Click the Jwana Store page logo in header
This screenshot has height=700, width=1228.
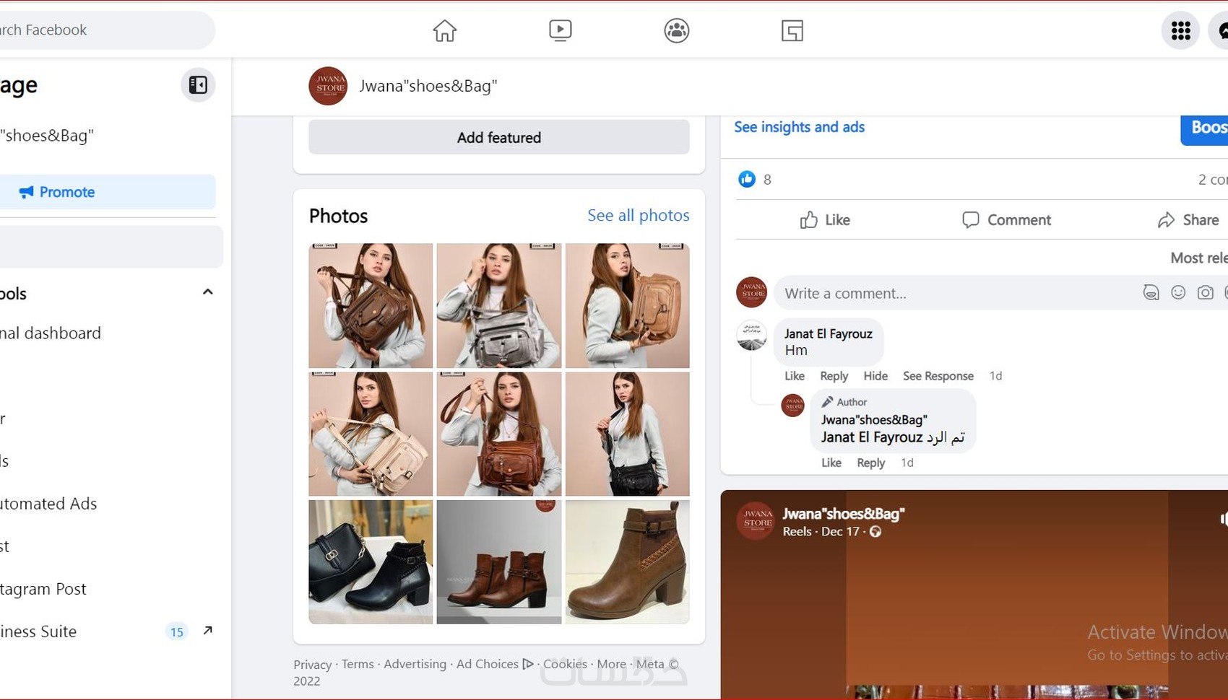click(328, 86)
